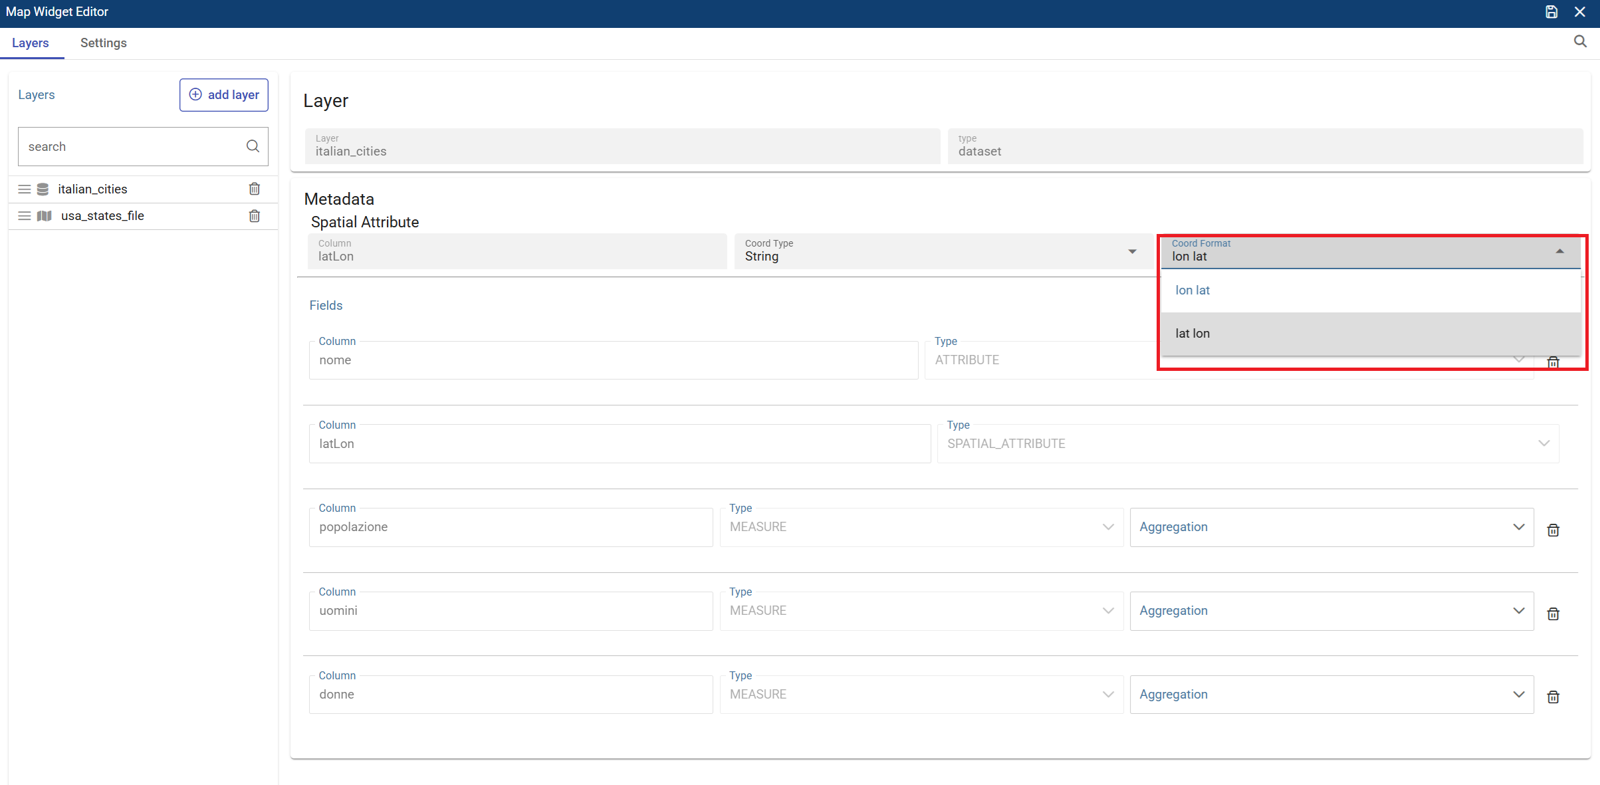Click the Metadata heading

[x=339, y=199]
